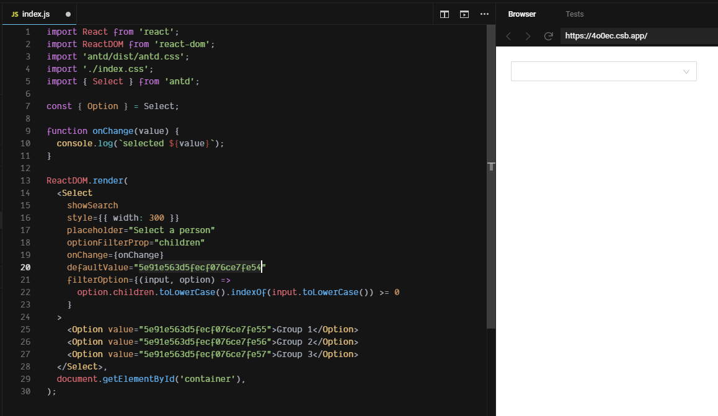Click the pane divider handle between editor and browser
Screen dimensions: 718x416
491,166
